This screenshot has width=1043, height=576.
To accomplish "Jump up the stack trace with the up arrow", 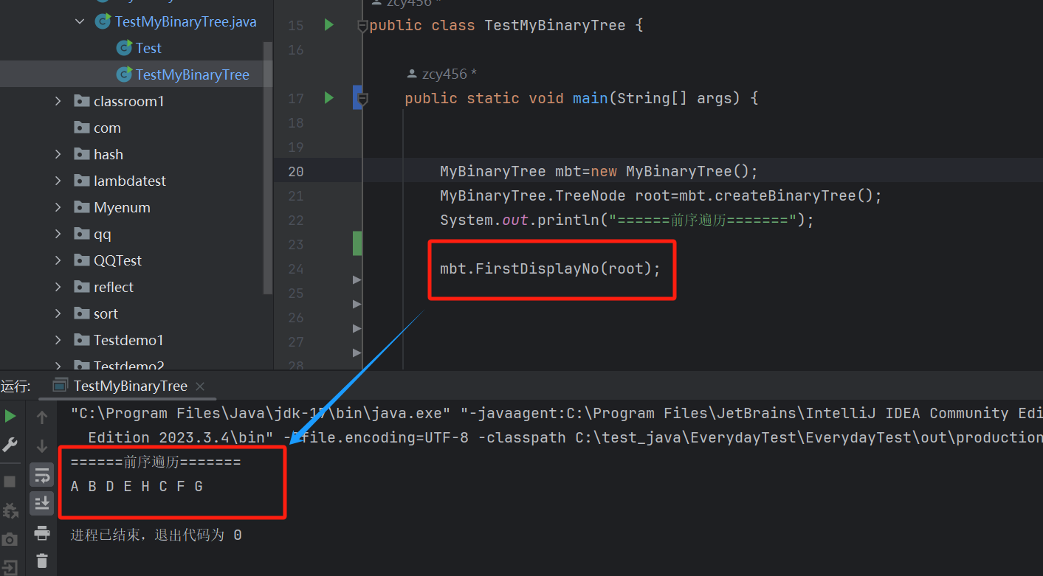I will [x=42, y=417].
